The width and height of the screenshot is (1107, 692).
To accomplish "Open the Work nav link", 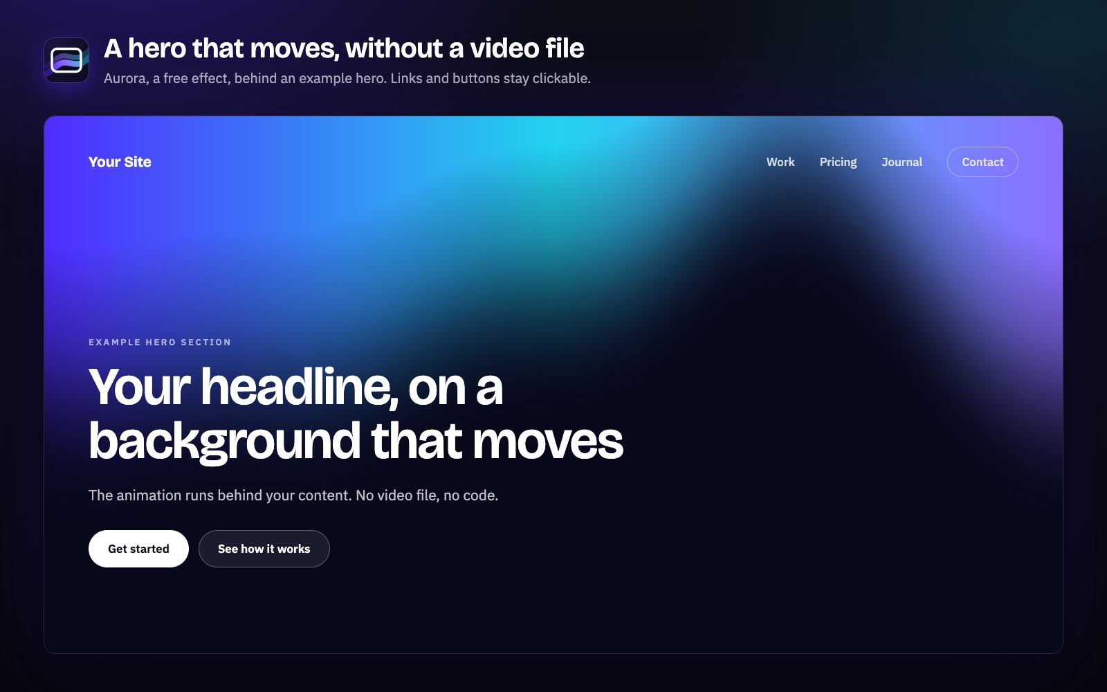I will [780, 162].
